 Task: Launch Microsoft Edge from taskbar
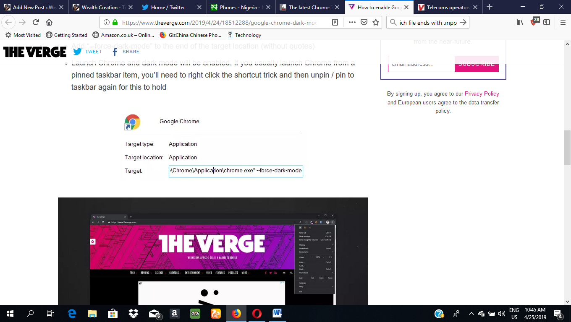tap(72, 314)
